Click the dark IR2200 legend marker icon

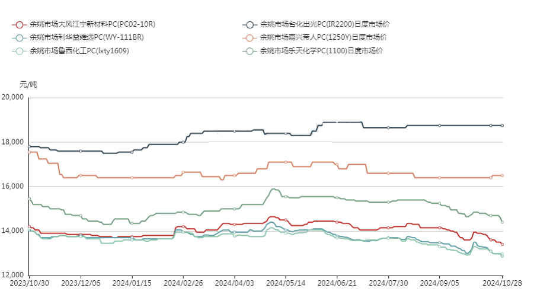(x=250, y=25)
